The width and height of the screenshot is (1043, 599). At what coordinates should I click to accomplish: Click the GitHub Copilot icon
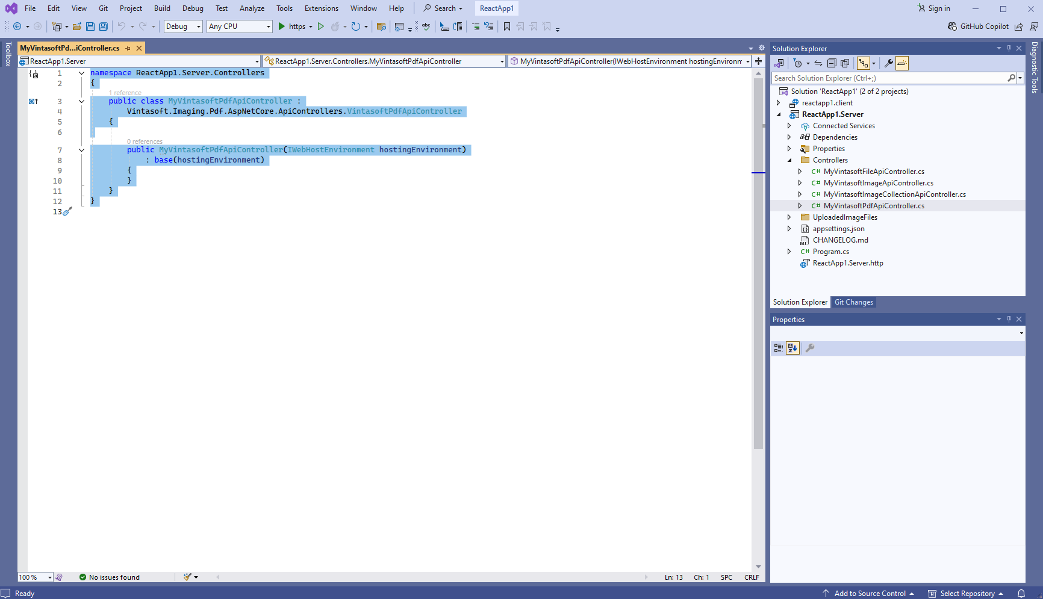(952, 26)
